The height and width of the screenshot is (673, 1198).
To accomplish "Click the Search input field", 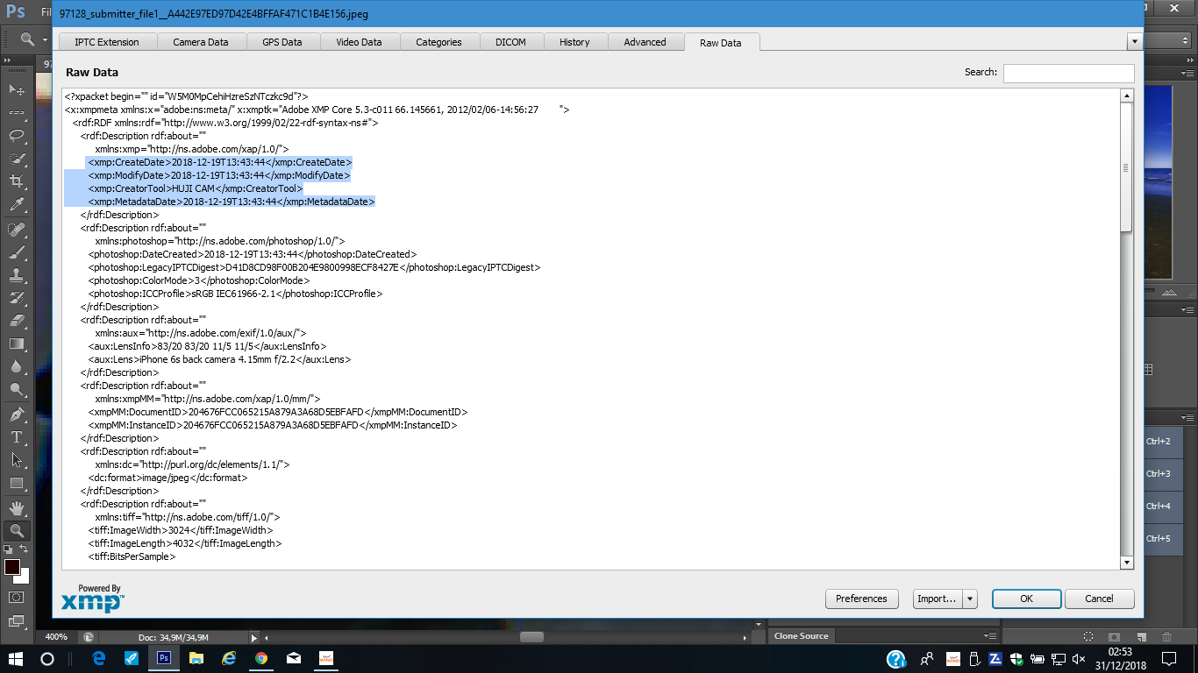I will [1068, 73].
